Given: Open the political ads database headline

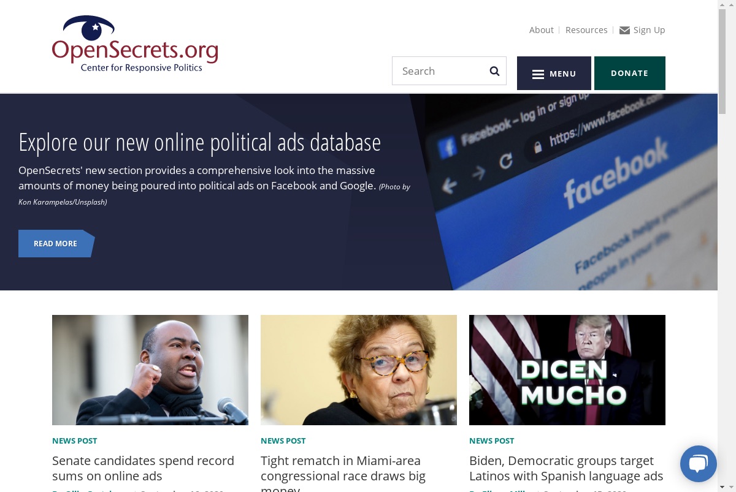Looking at the screenshot, I should pos(199,142).
